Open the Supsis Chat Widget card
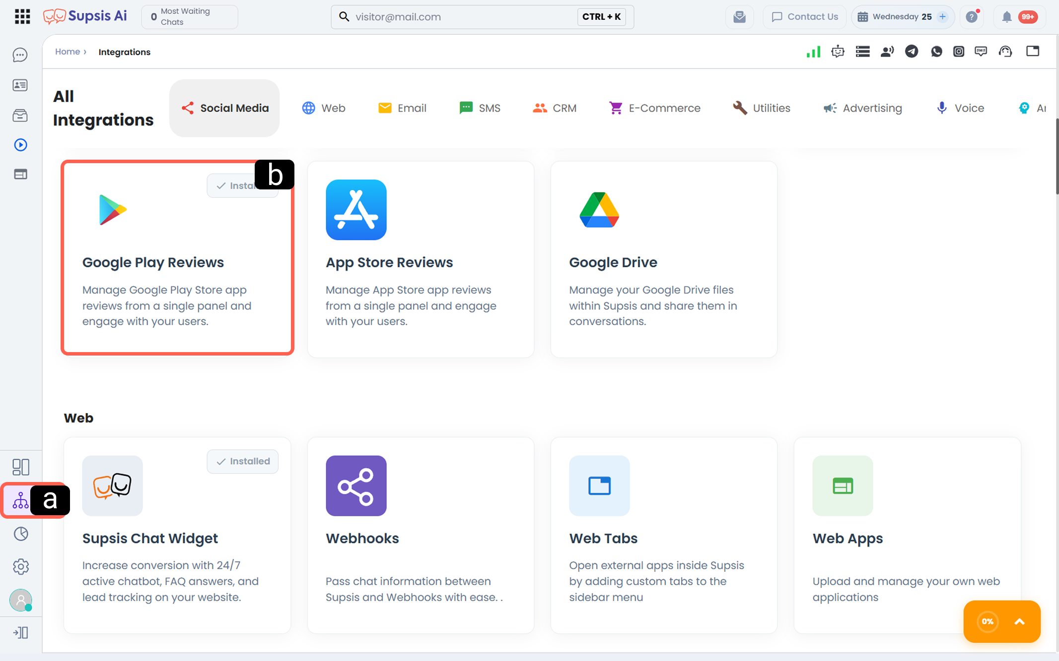Viewport: 1059px width, 661px height. click(x=177, y=535)
